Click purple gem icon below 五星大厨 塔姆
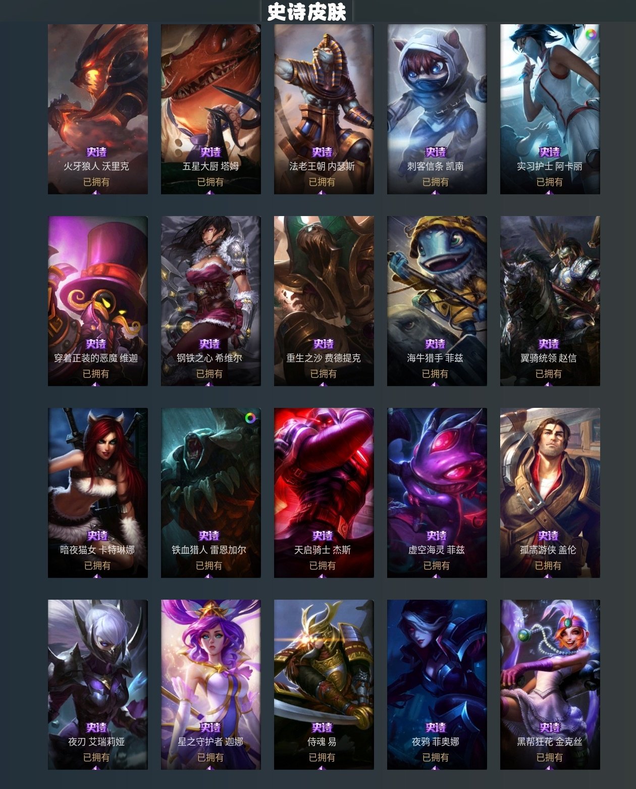 (x=210, y=192)
